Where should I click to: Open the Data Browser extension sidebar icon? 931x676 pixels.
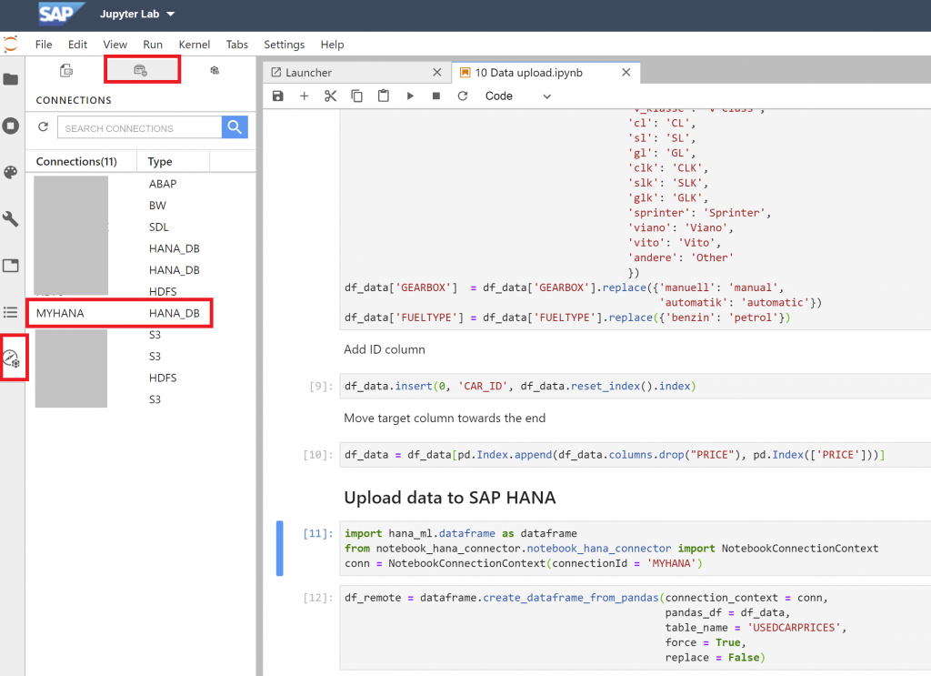12,358
